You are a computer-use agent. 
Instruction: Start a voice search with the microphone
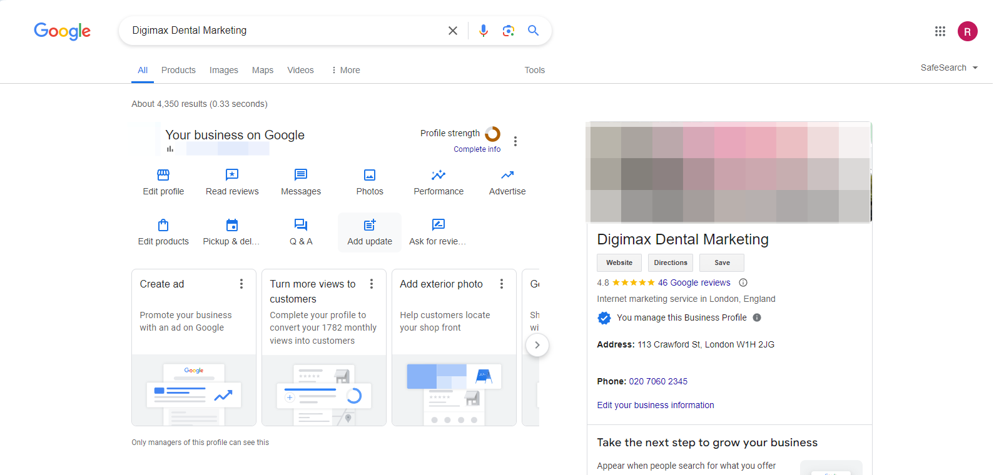484,31
